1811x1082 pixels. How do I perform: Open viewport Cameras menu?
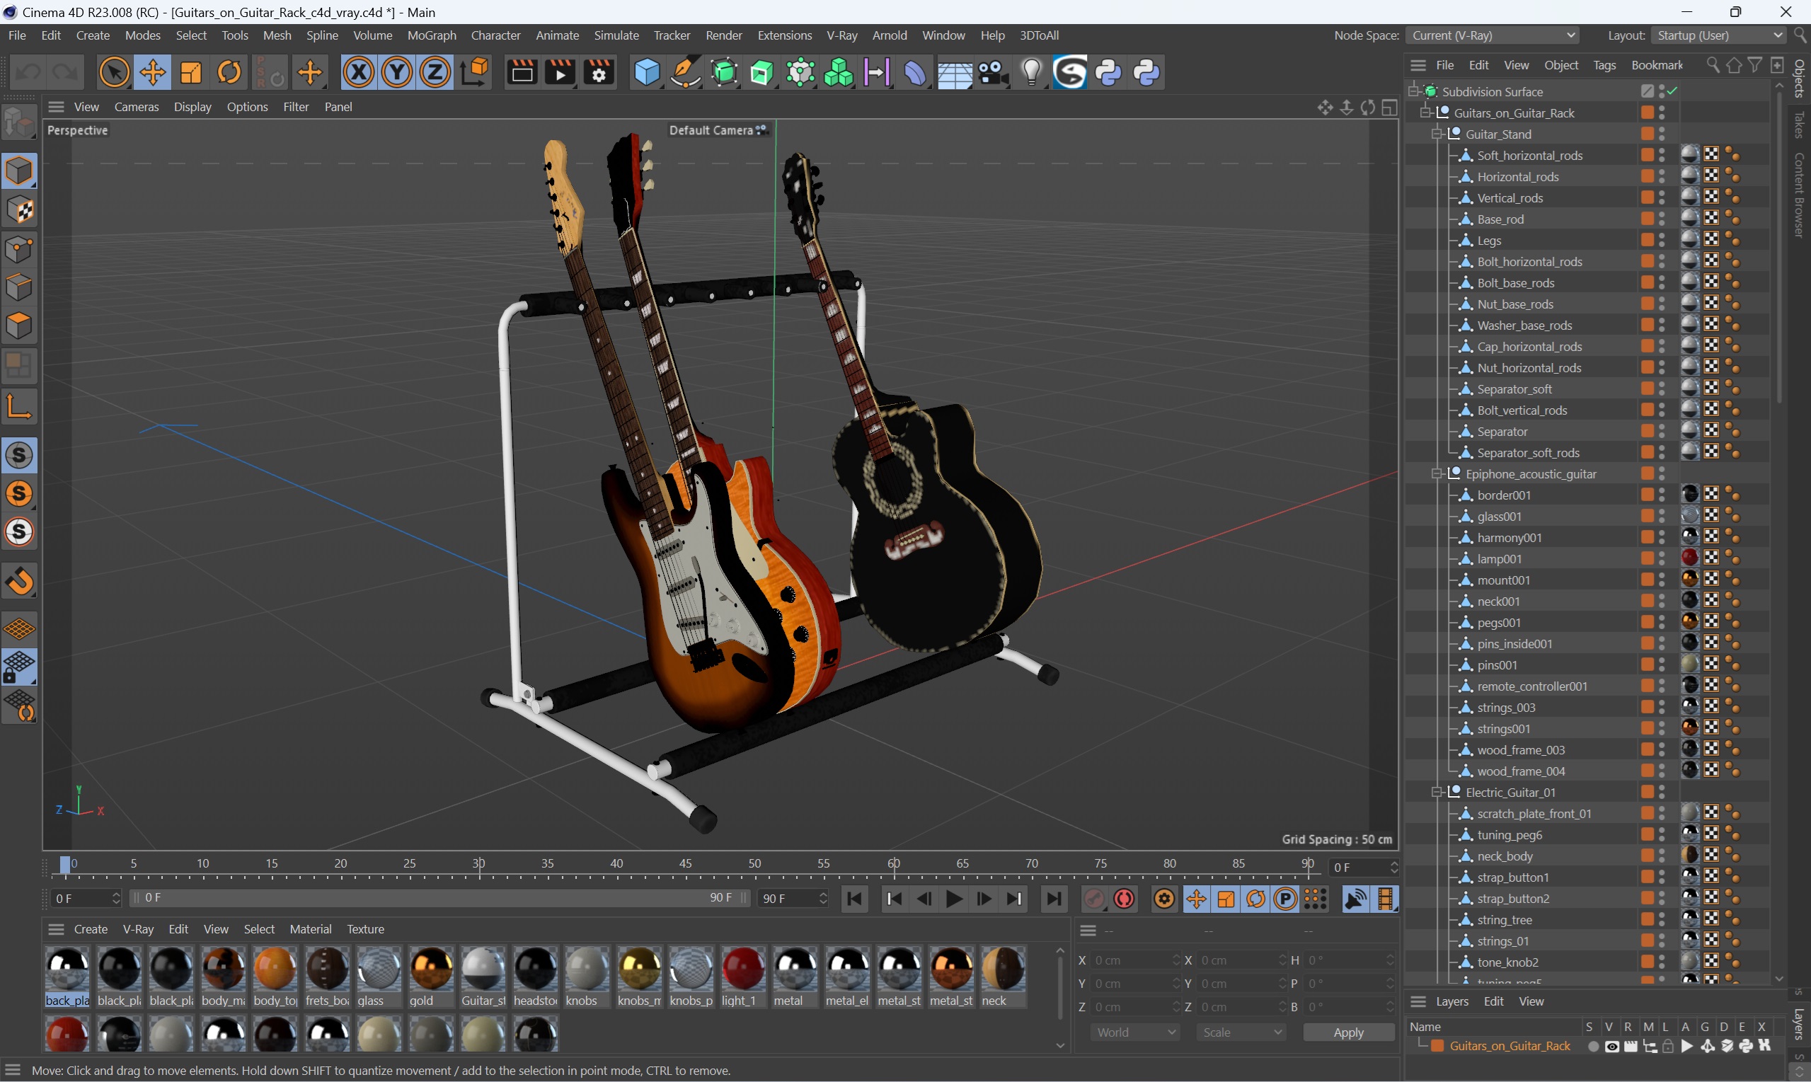click(137, 106)
